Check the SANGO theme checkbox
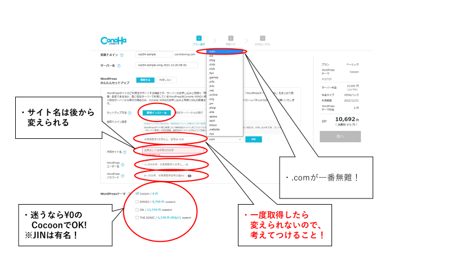The image size is (451, 253). (x=137, y=202)
